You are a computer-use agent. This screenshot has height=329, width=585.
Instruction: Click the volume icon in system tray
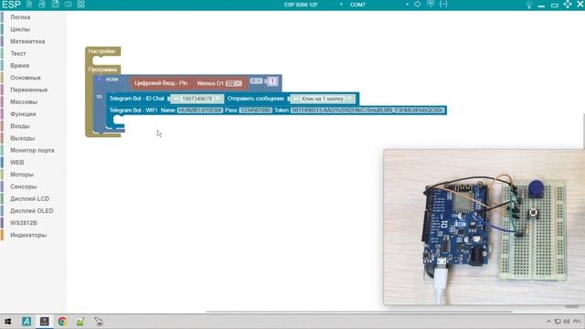(x=567, y=322)
